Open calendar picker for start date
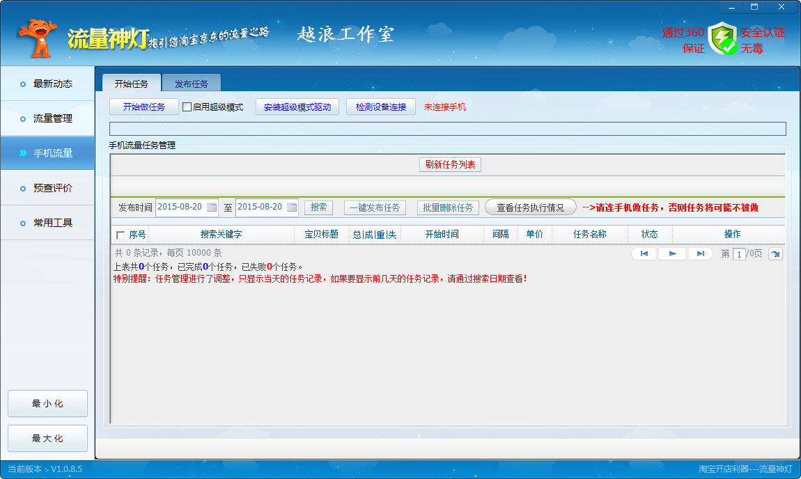 212,207
